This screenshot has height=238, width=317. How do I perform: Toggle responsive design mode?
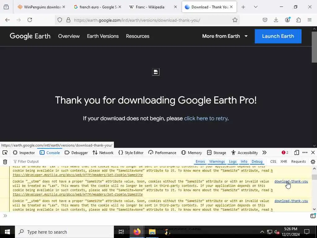point(297,152)
